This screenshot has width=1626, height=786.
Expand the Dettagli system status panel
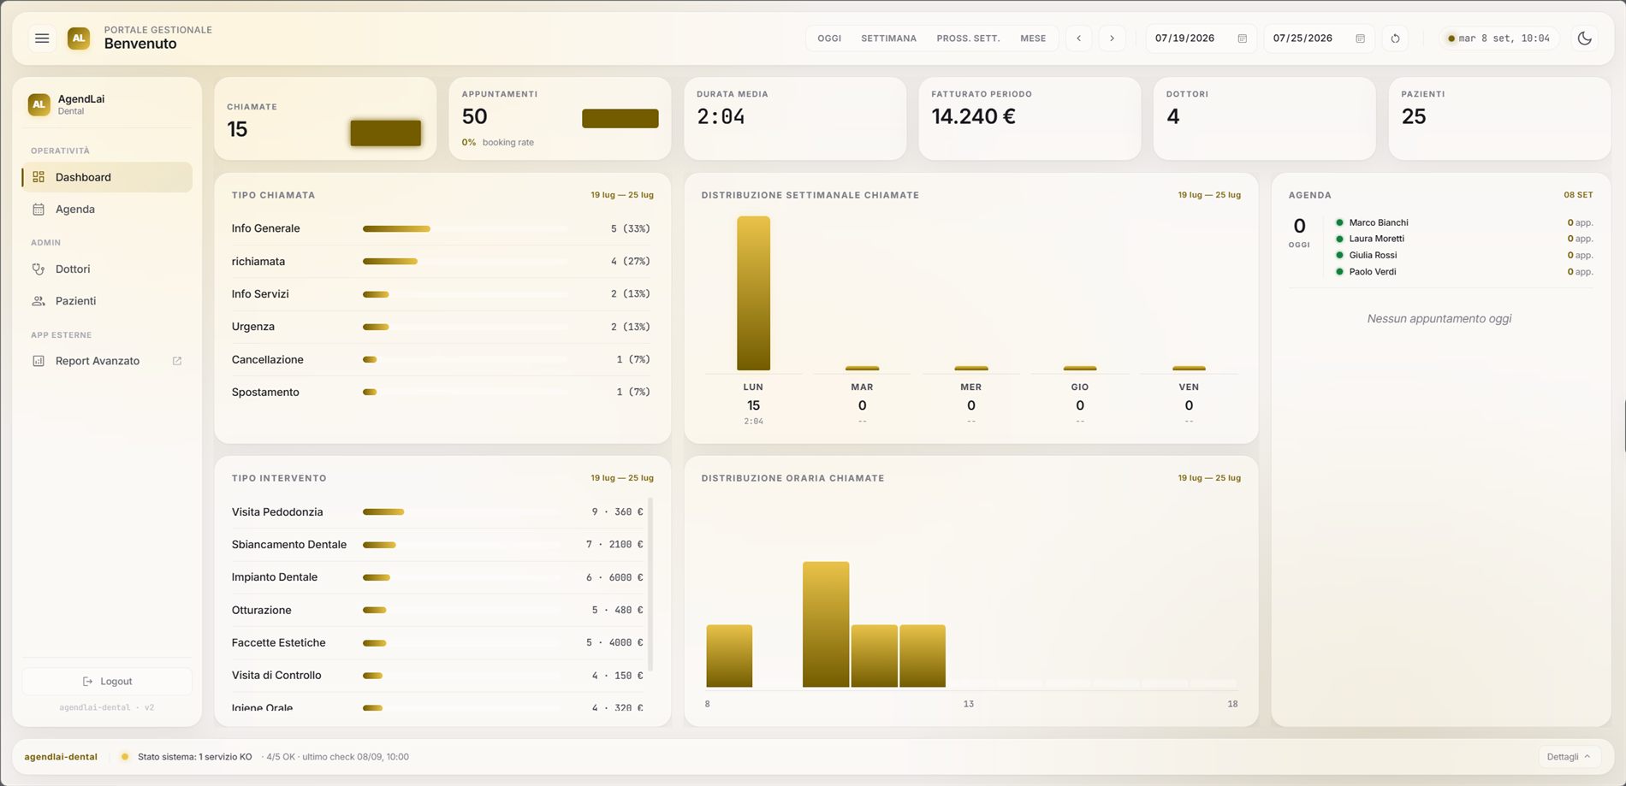tap(1569, 757)
